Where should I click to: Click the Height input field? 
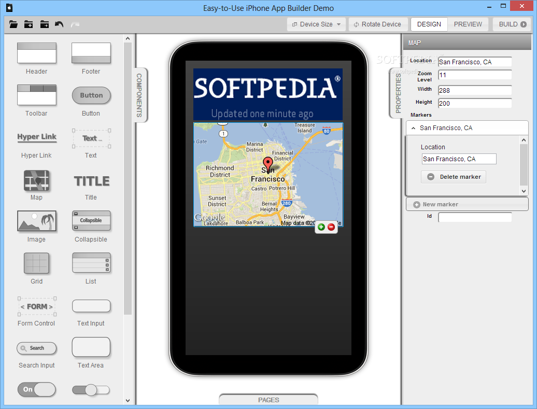coord(475,103)
